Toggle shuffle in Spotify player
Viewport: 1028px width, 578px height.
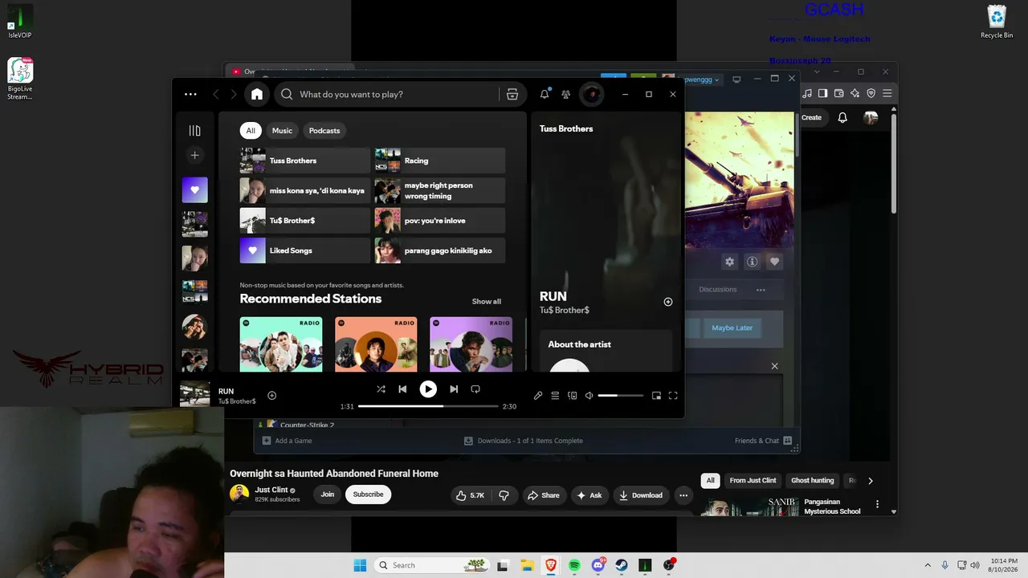[x=381, y=389]
